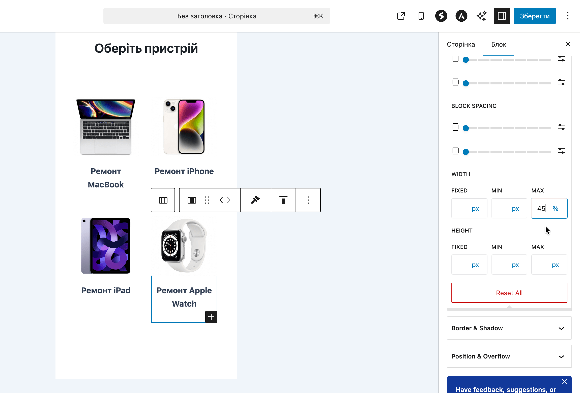The width and height of the screenshot is (580, 393).
Task: Click the MIN width px input field
Action: tap(509, 208)
